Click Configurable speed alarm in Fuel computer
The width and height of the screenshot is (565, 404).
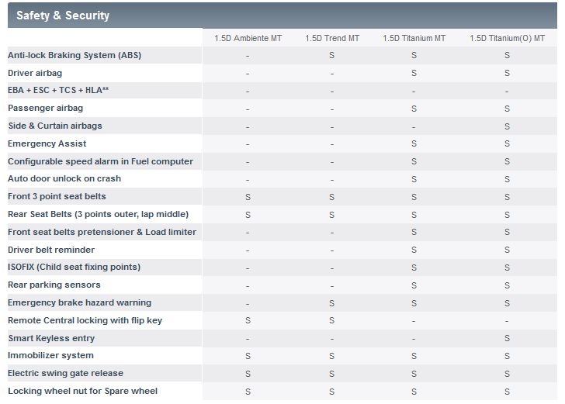click(x=100, y=161)
